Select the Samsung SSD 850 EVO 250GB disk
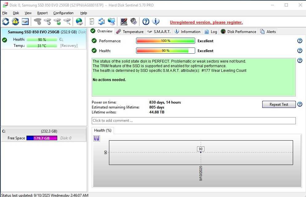306x197 pixels. coord(44,39)
